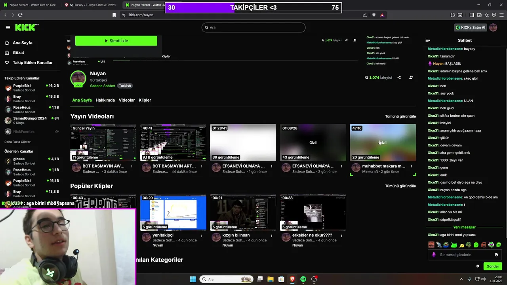Open options for erkekler ne okur clip
This screenshot has width=507, height=285.
pyautogui.click(x=341, y=236)
